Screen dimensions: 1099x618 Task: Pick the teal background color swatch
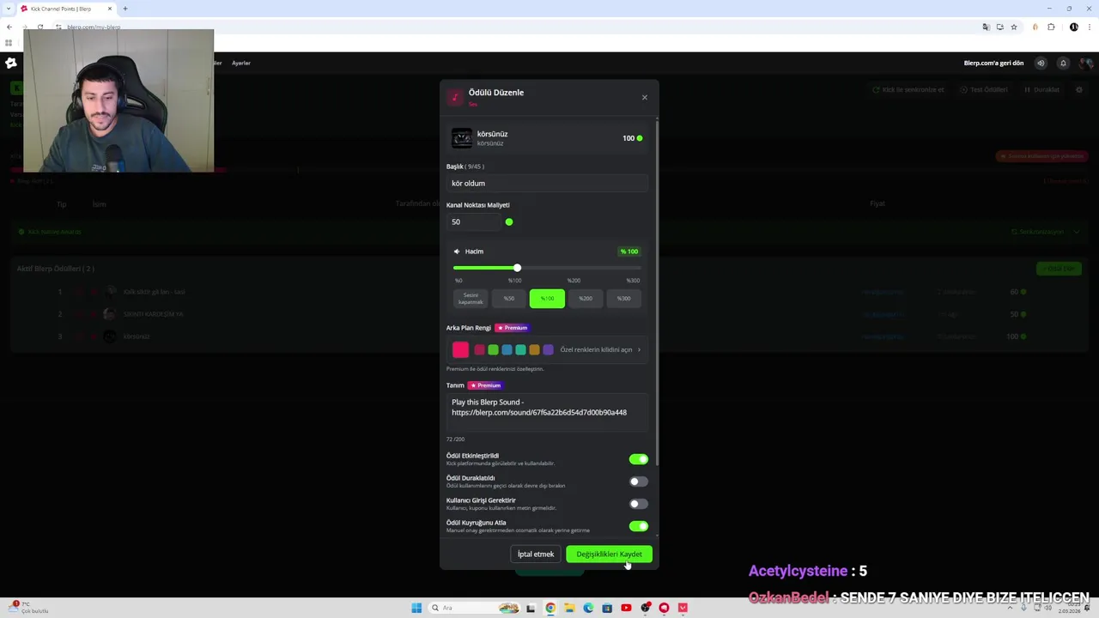(520, 350)
